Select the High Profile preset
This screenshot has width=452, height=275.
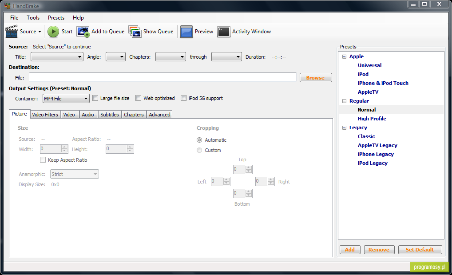click(x=372, y=119)
